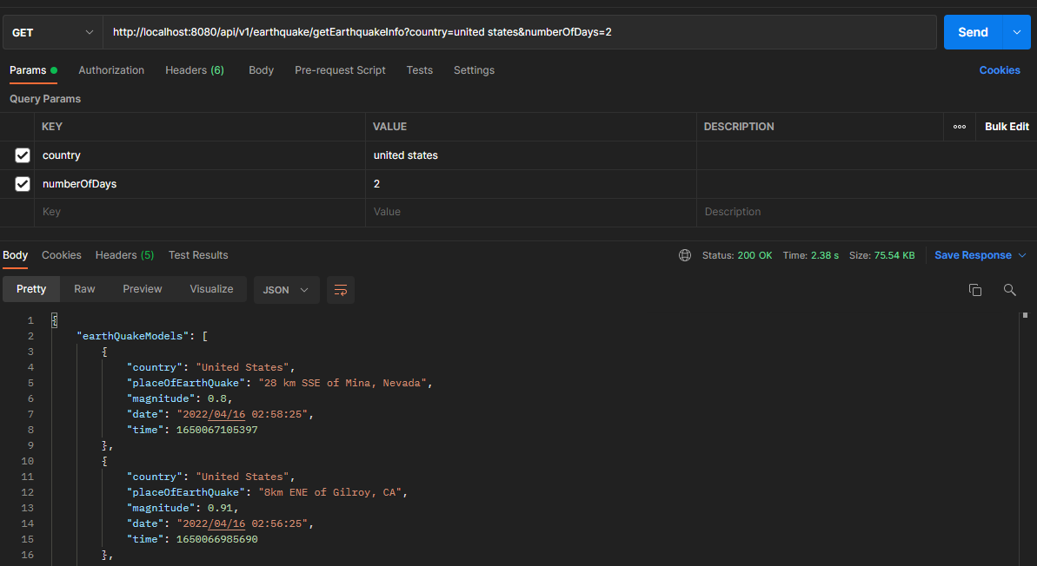Switch to the request Body tab
This screenshot has height=566, width=1037.
(x=262, y=70)
